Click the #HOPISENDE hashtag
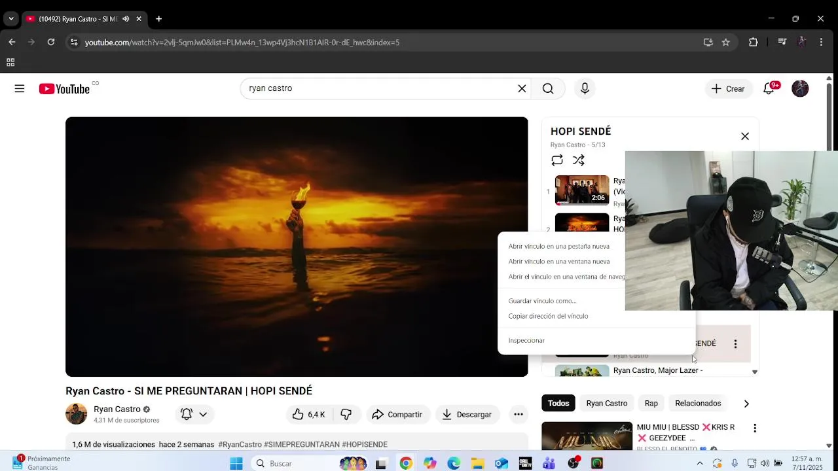Image resolution: width=838 pixels, height=471 pixels. (365, 445)
